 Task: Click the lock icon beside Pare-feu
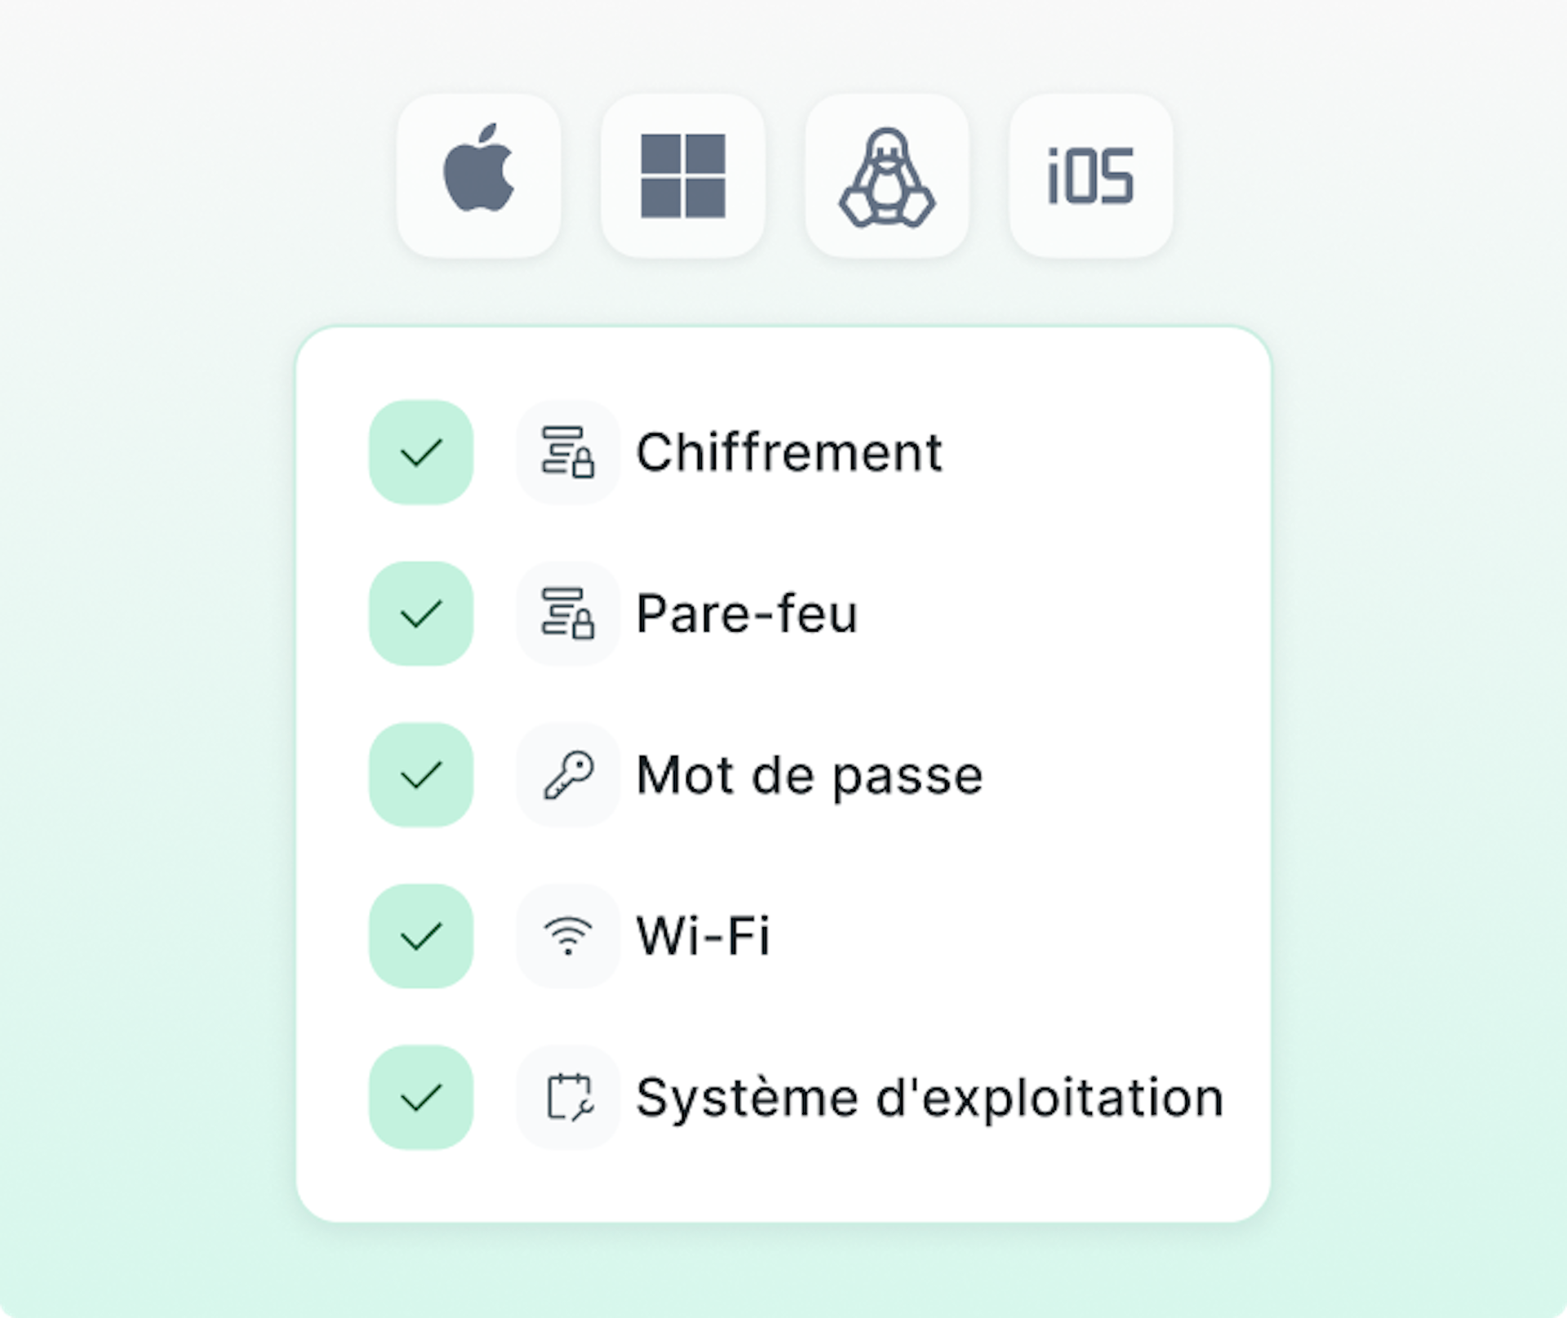click(x=568, y=613)
